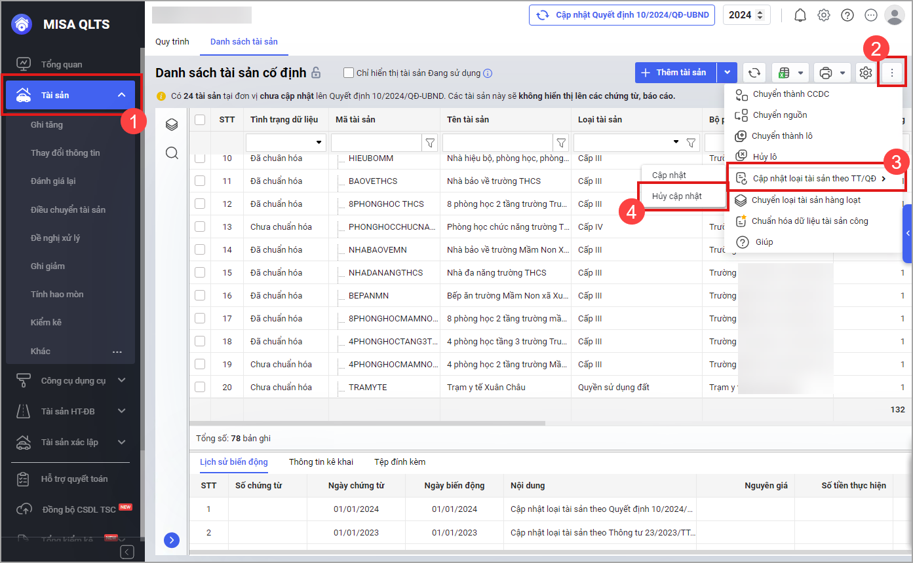
Task: Open the gear settings beside print button
Action: tap(866, 73)
